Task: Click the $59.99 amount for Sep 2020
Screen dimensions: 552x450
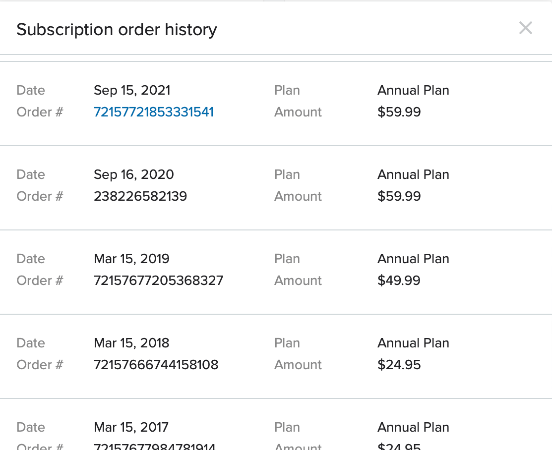Action: 399,196
